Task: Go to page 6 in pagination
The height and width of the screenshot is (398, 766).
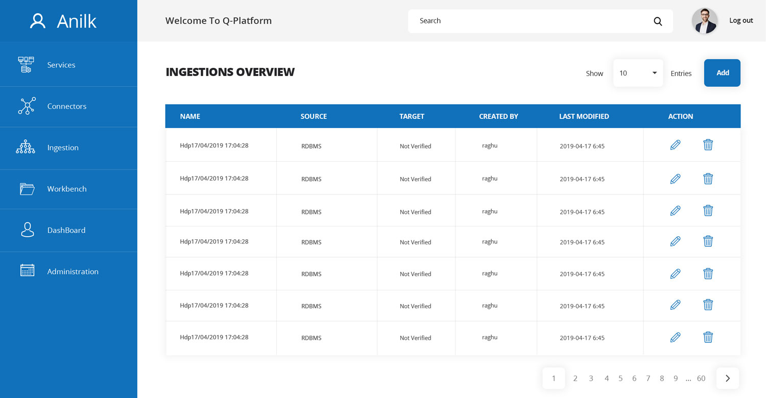Action: point(634,378)
